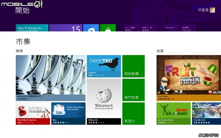Open the 熱門免費 green tile
The image size is (221, 138).
133,90
